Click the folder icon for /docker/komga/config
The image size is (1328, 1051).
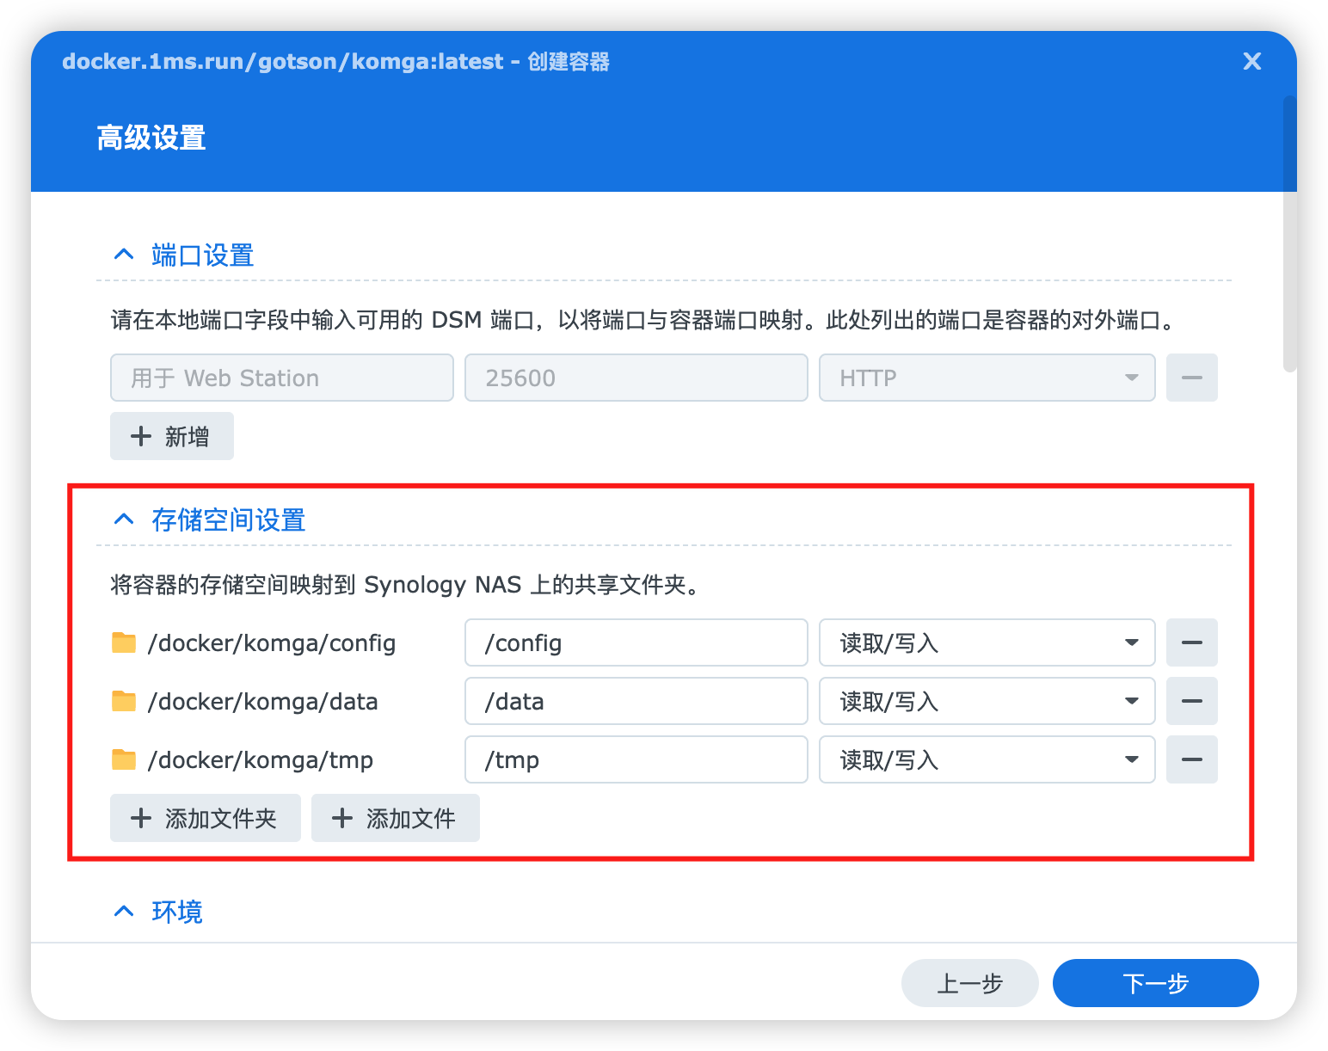(x=124, y=642)
